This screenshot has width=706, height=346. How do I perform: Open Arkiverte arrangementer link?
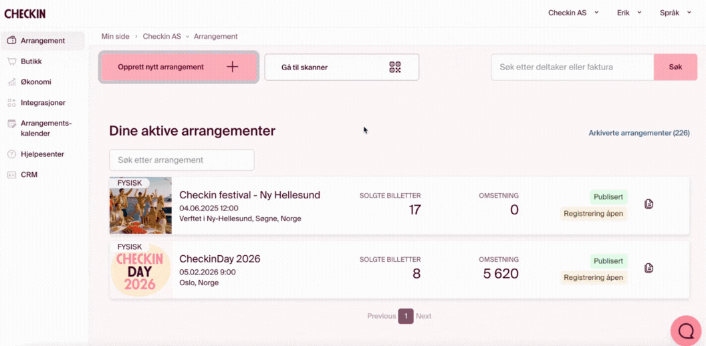point(638,133)
